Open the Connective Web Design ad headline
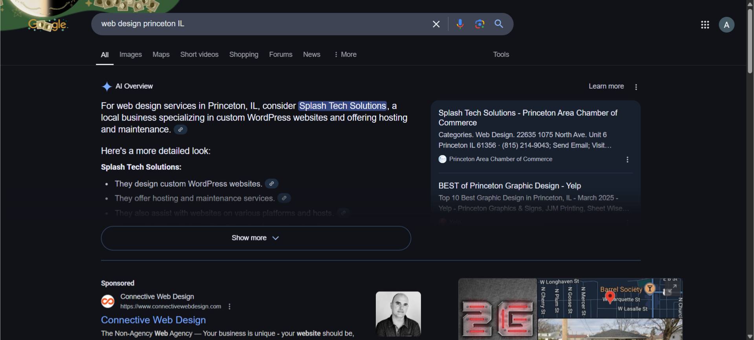The image size is (754, 340). tap(153, 320)
